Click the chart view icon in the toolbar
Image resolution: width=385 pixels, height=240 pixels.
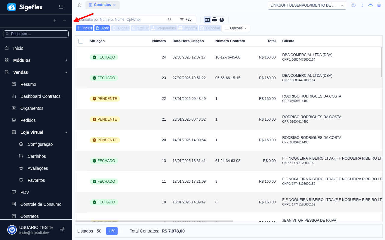(x=222, y=20)
